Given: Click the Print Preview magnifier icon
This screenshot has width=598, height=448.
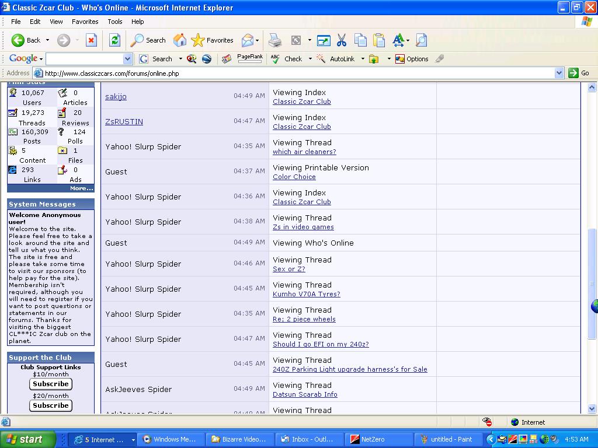Looking at the screenshot, I should (x=421, y=40).
